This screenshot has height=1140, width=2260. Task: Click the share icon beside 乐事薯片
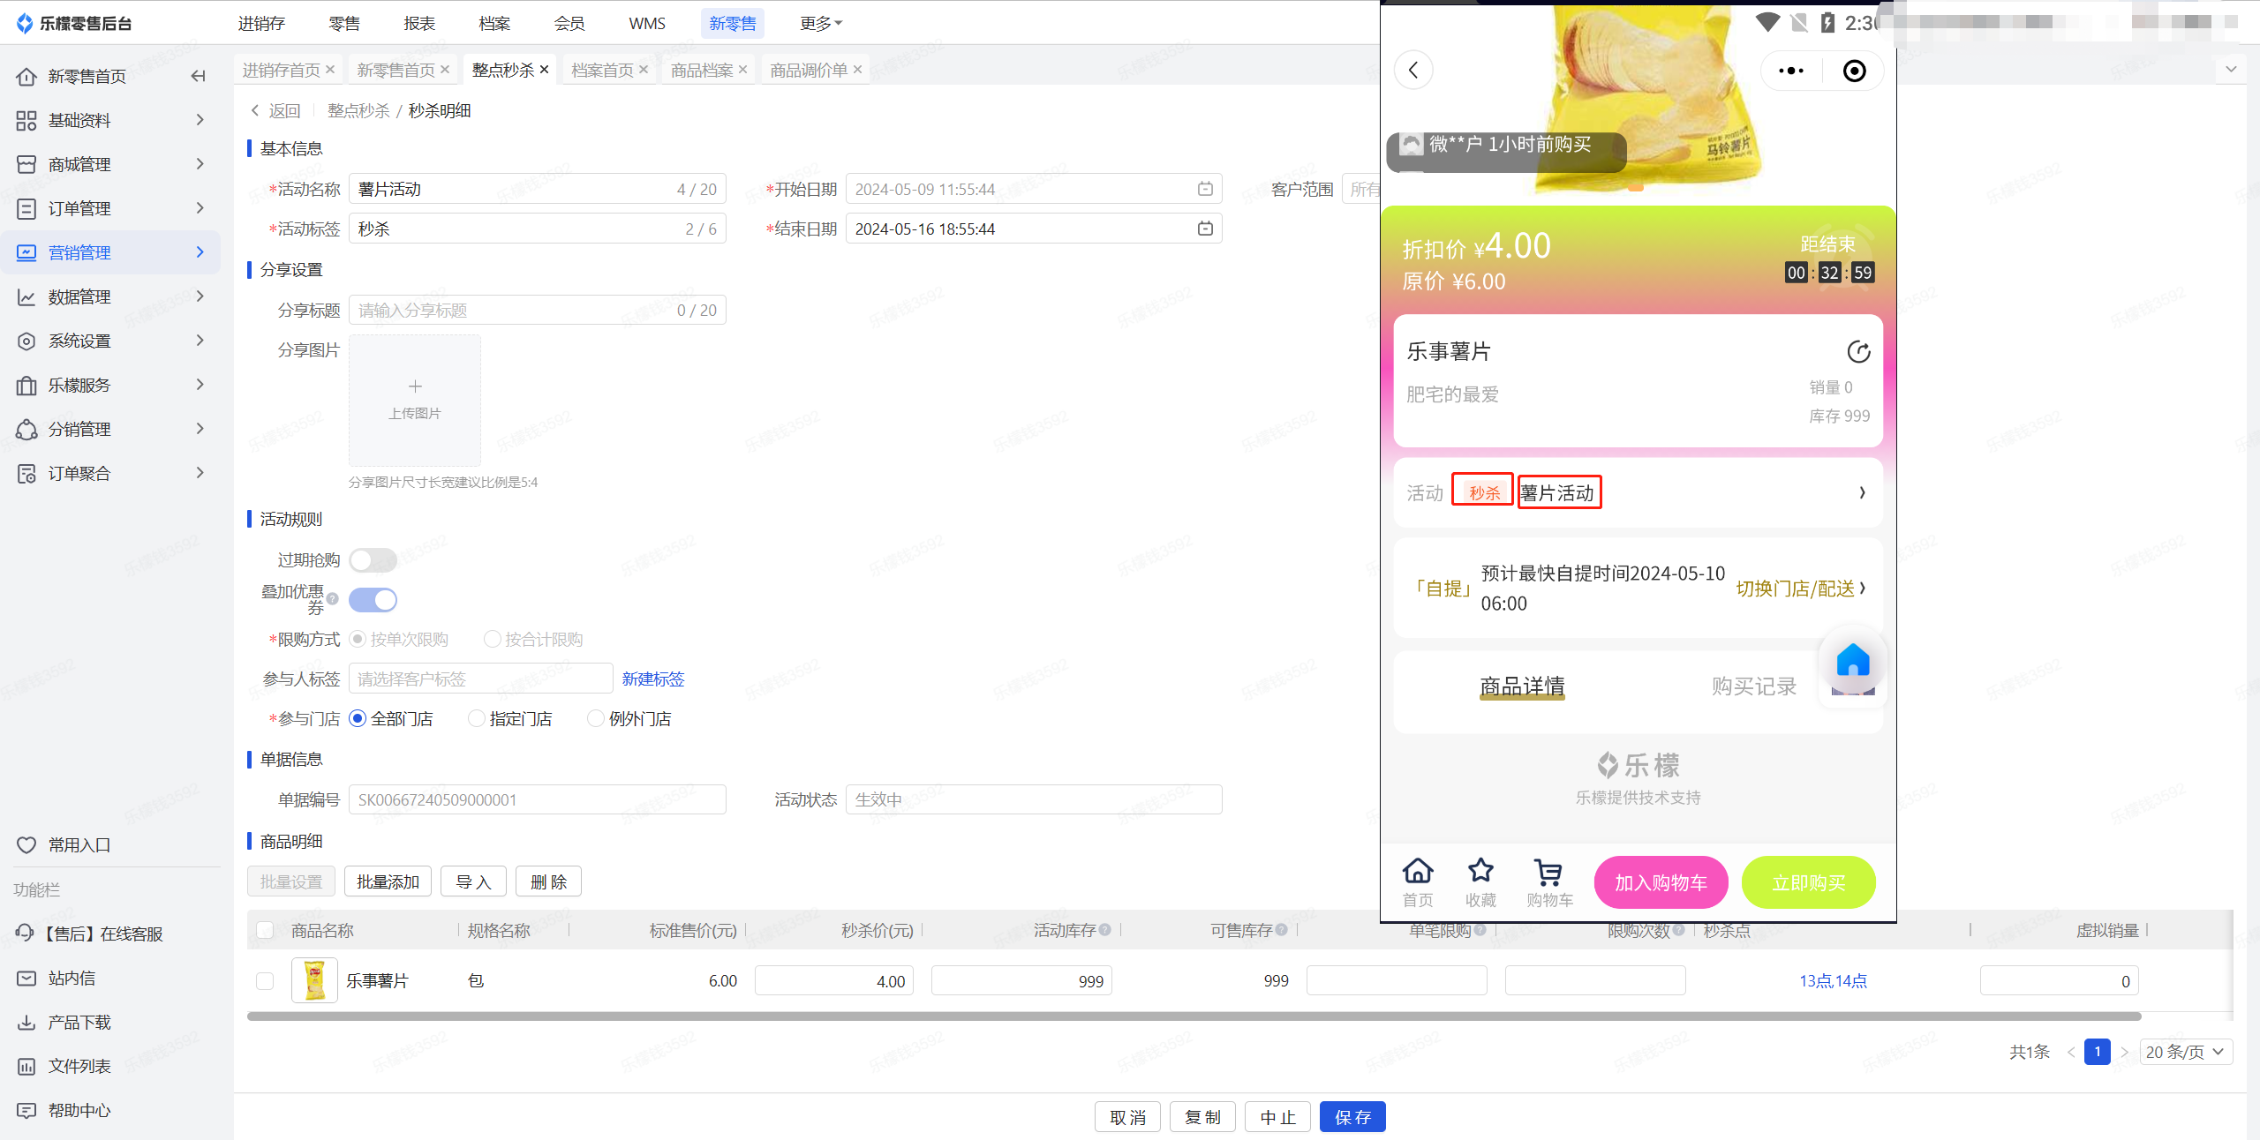click(x=1859, y=352)
